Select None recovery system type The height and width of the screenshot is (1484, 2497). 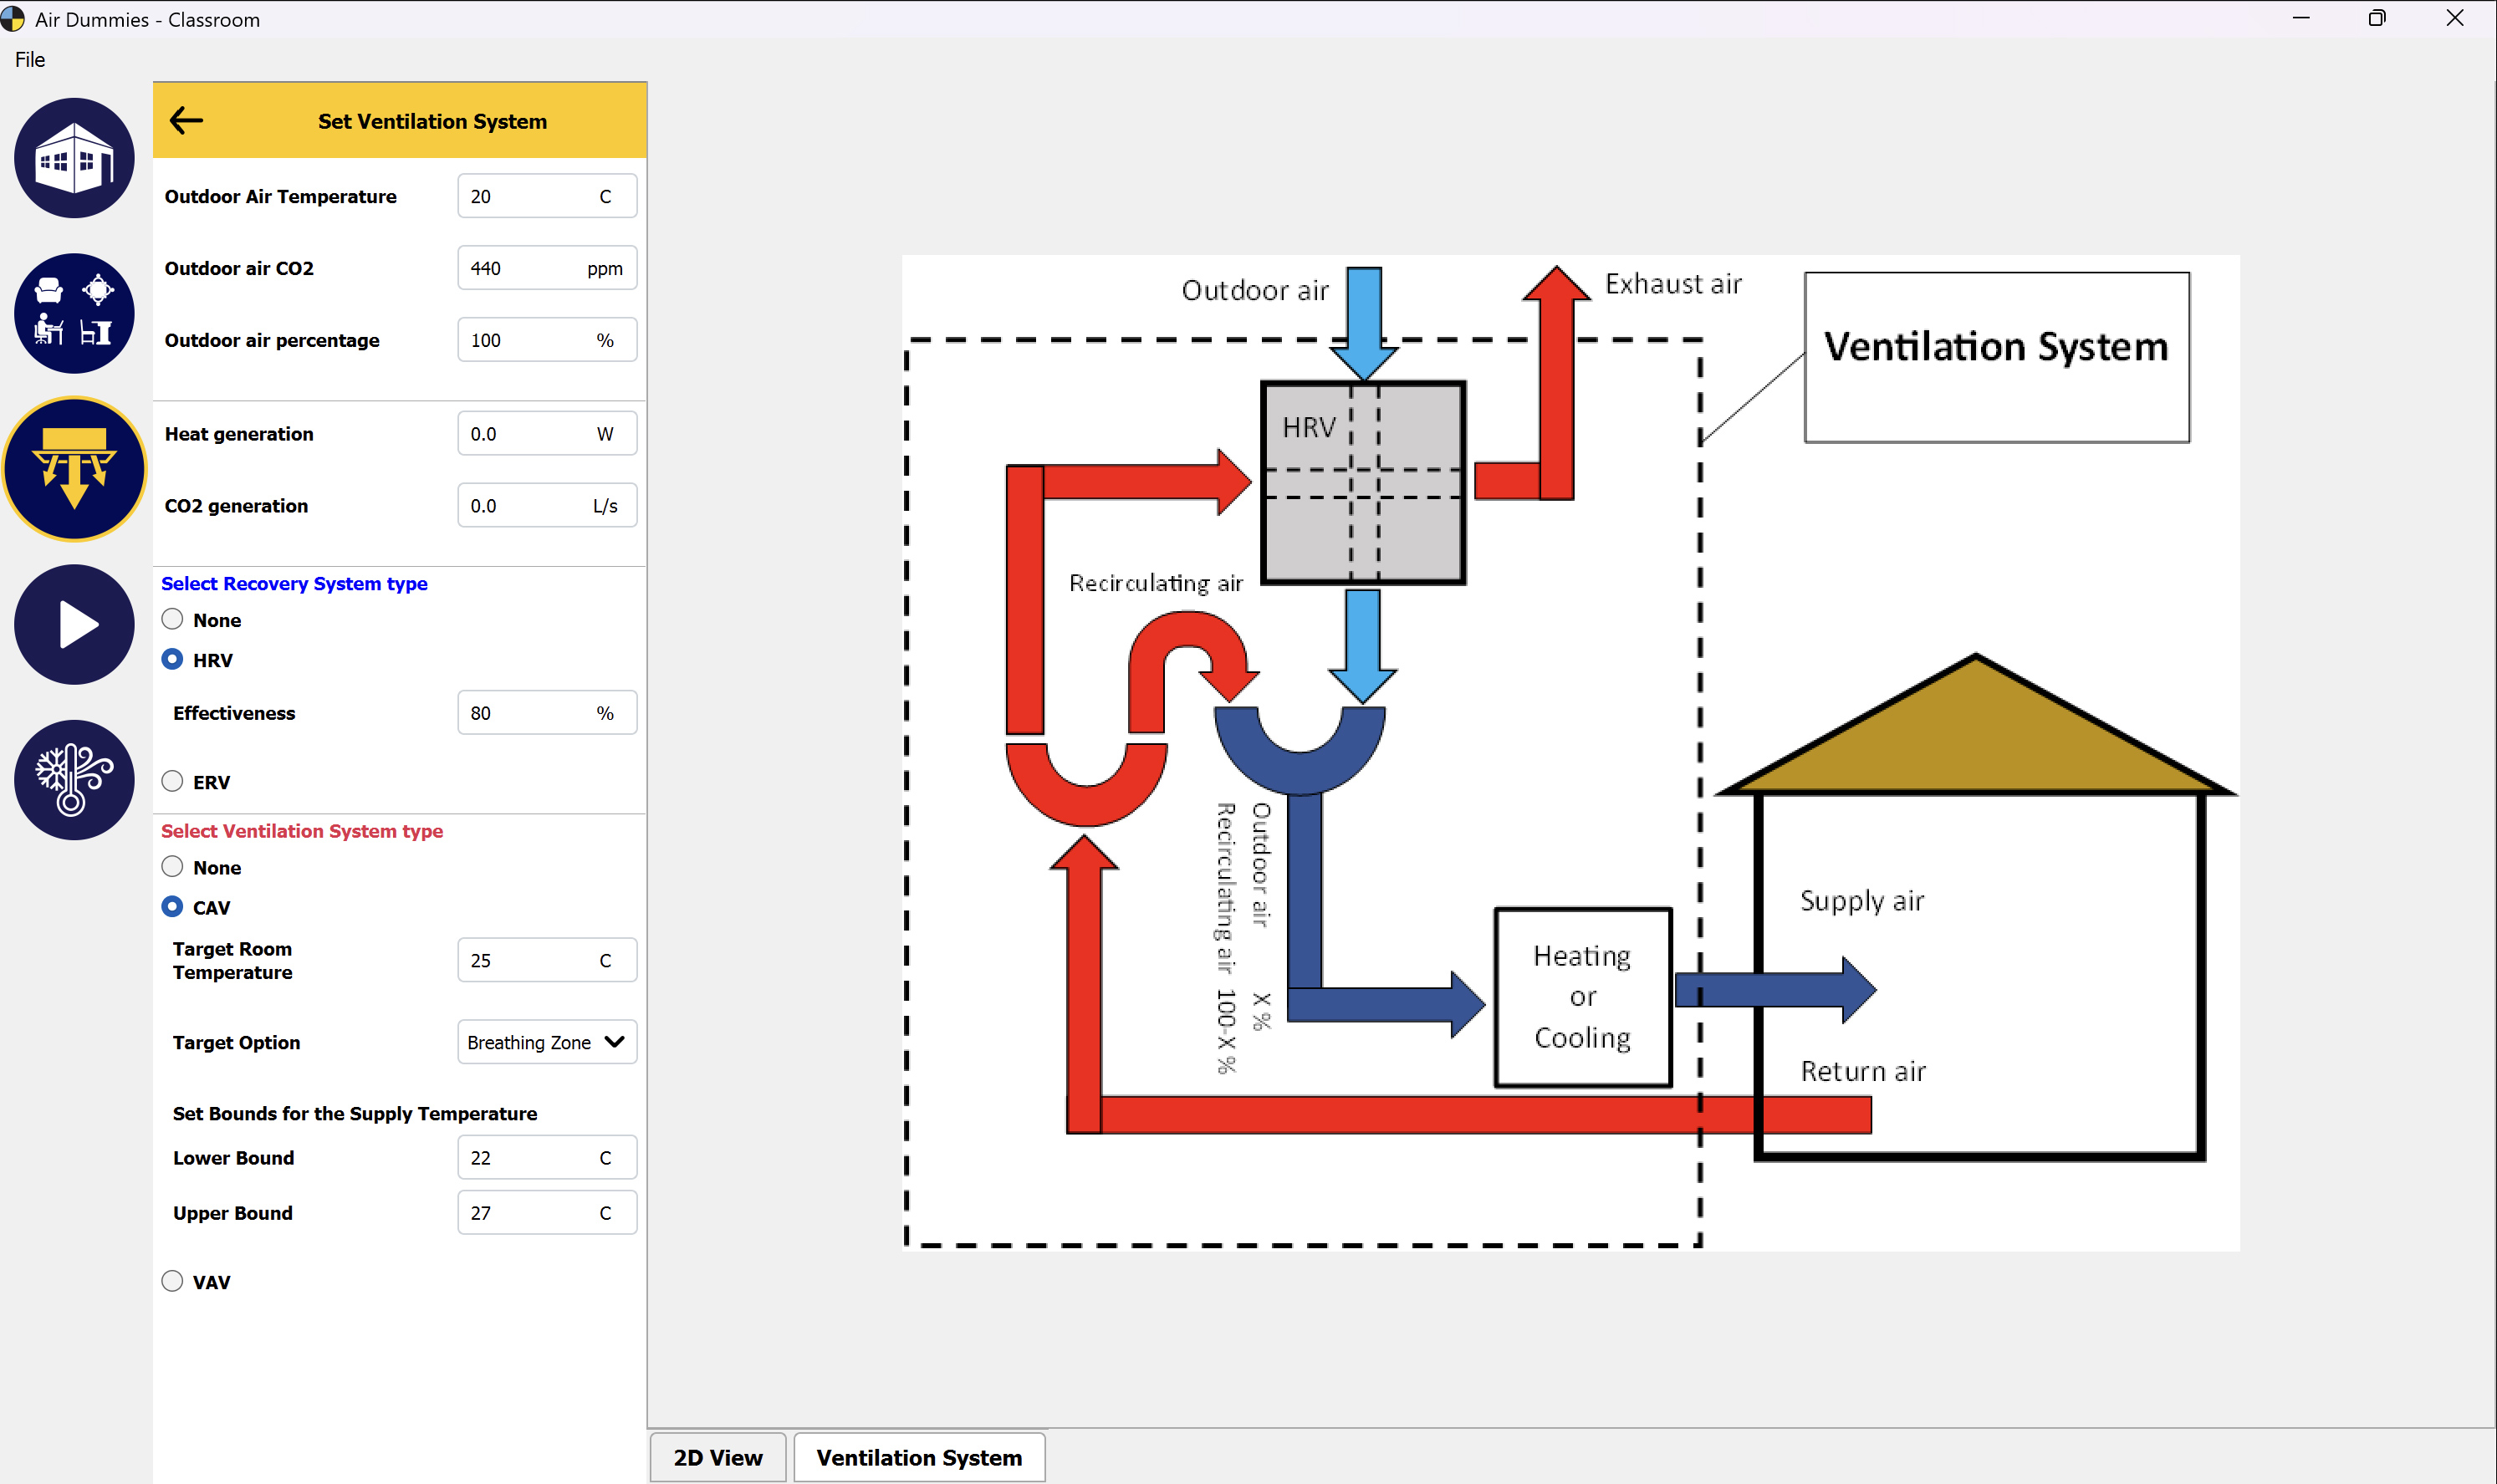point(173,619)
